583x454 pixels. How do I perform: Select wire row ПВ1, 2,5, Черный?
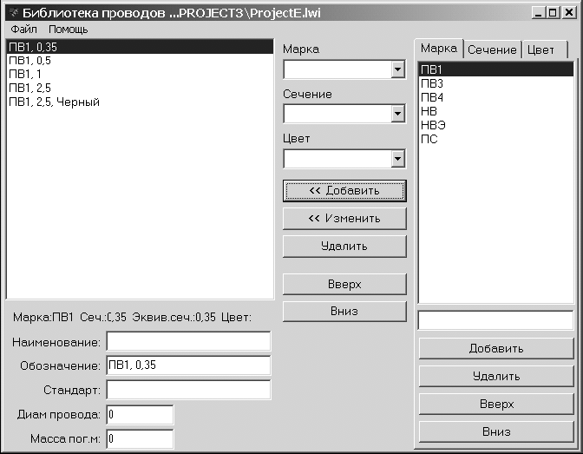(140, 102)
